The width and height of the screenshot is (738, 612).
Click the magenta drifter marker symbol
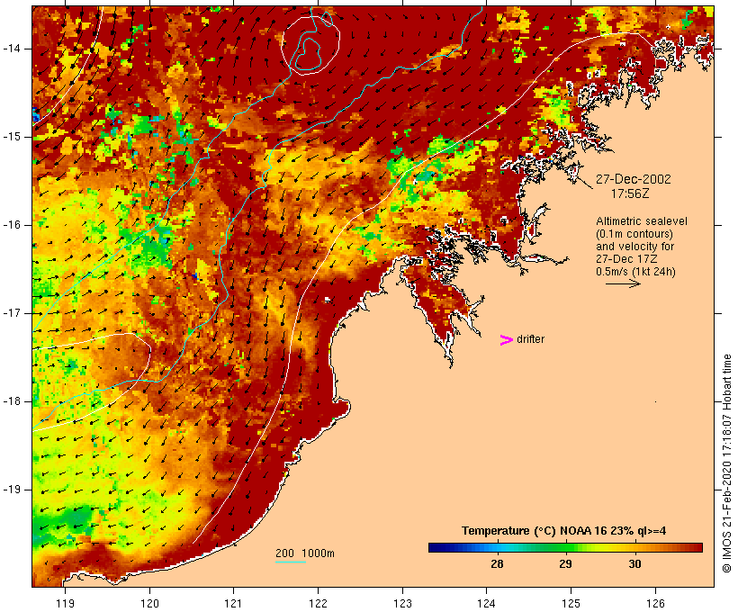tap(506, 340)
